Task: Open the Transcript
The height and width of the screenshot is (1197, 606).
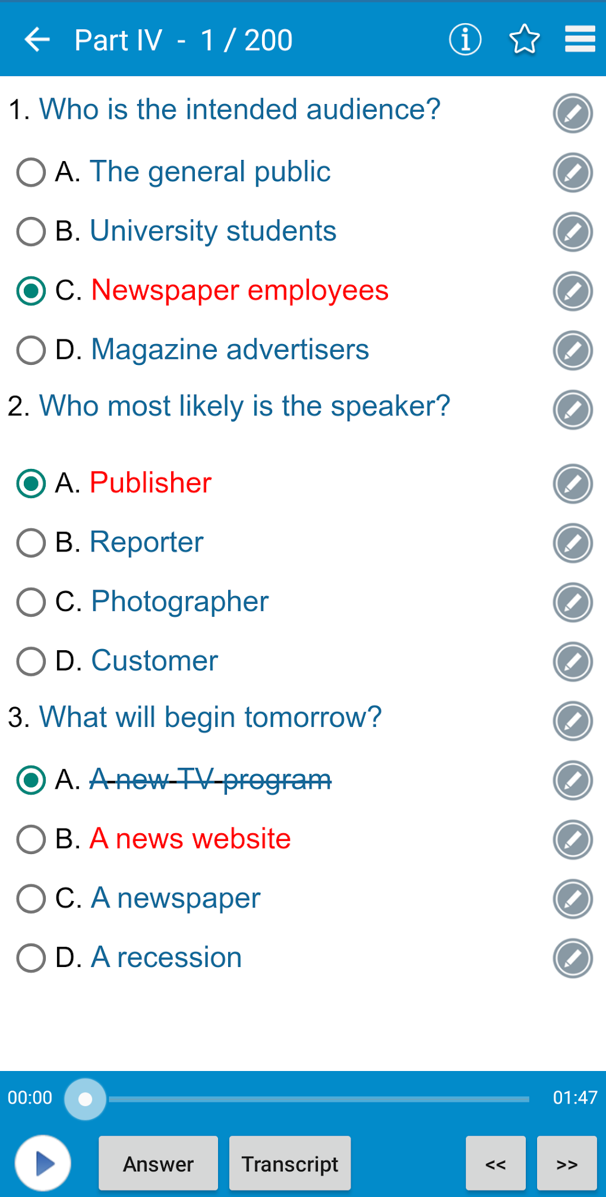Action: tap(290, 1164)
